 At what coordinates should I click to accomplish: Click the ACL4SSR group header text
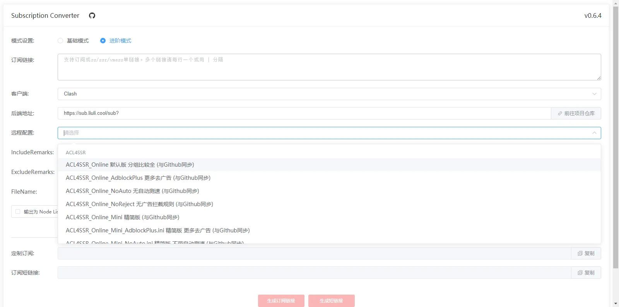point(76,153)
